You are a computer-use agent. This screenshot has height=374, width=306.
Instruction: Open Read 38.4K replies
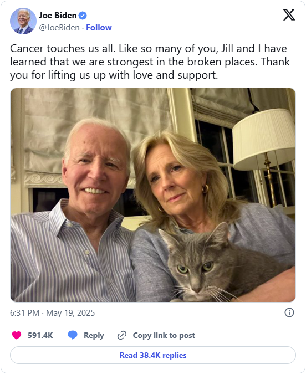coord(153,355)
